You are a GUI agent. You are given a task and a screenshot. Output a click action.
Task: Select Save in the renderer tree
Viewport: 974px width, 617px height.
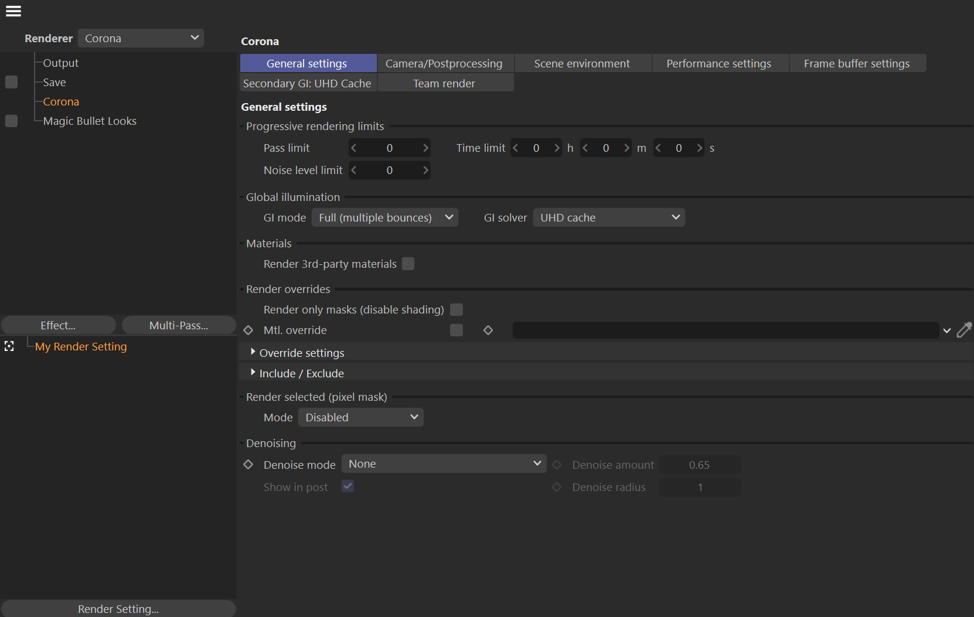55,82
